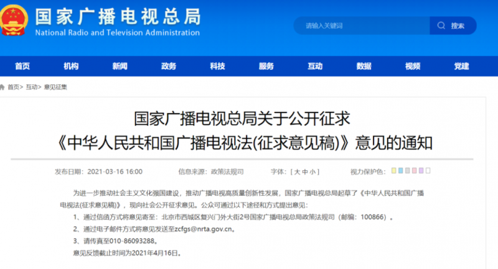Open the 服务 navigation menu

(x=266, y=66)
